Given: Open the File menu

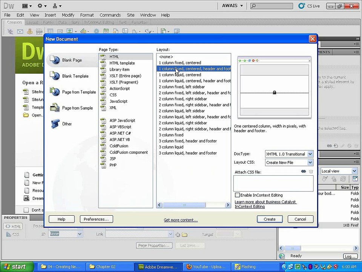Looking at the screenshot, I should 7,15.
